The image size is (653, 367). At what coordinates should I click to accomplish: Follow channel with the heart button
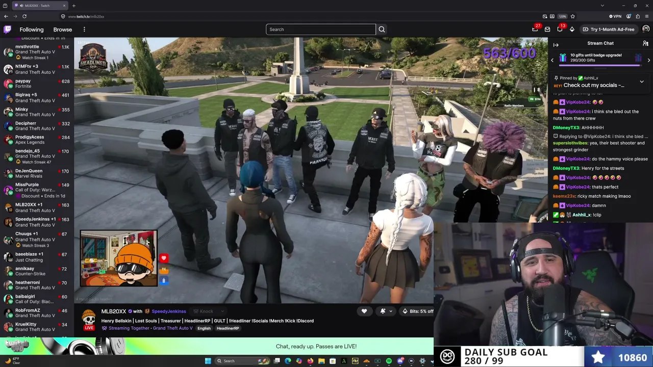[364, 311]
